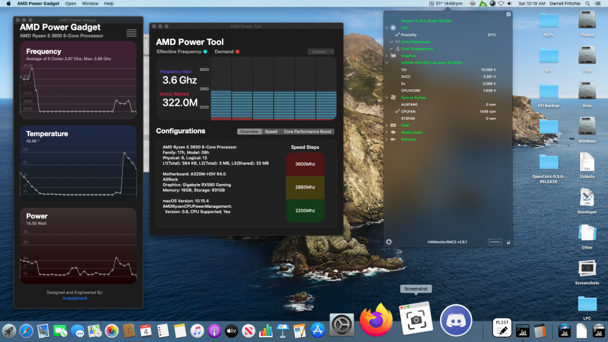The width and height of the screenshot is (608, 342).
Task: Open App Store from the Dock
Action: 317,330
